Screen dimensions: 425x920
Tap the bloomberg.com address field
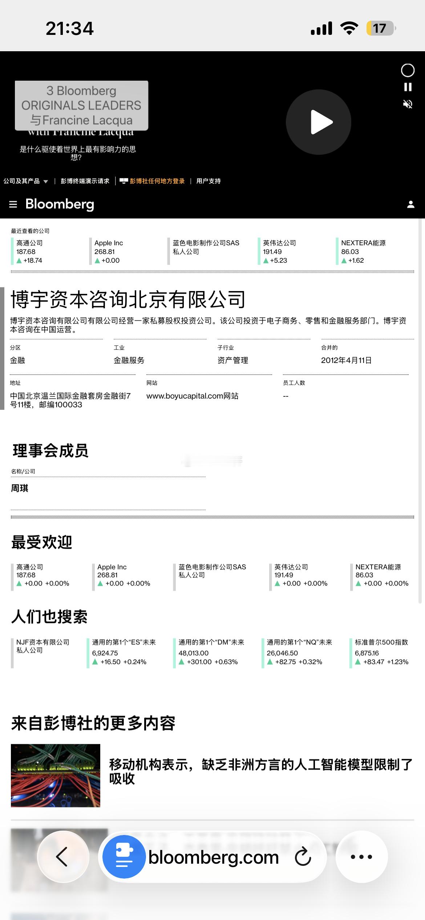pyautogui.click(x=214, y=857)
